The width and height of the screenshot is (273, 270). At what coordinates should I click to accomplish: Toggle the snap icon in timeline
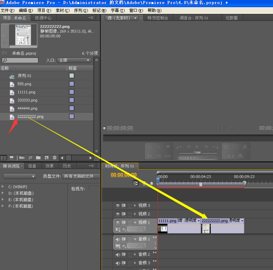136,183
